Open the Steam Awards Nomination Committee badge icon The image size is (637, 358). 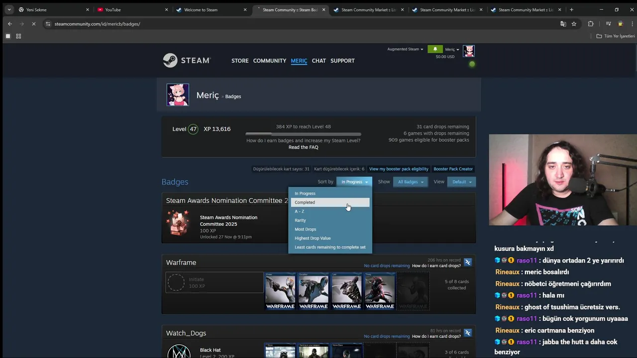179,223
